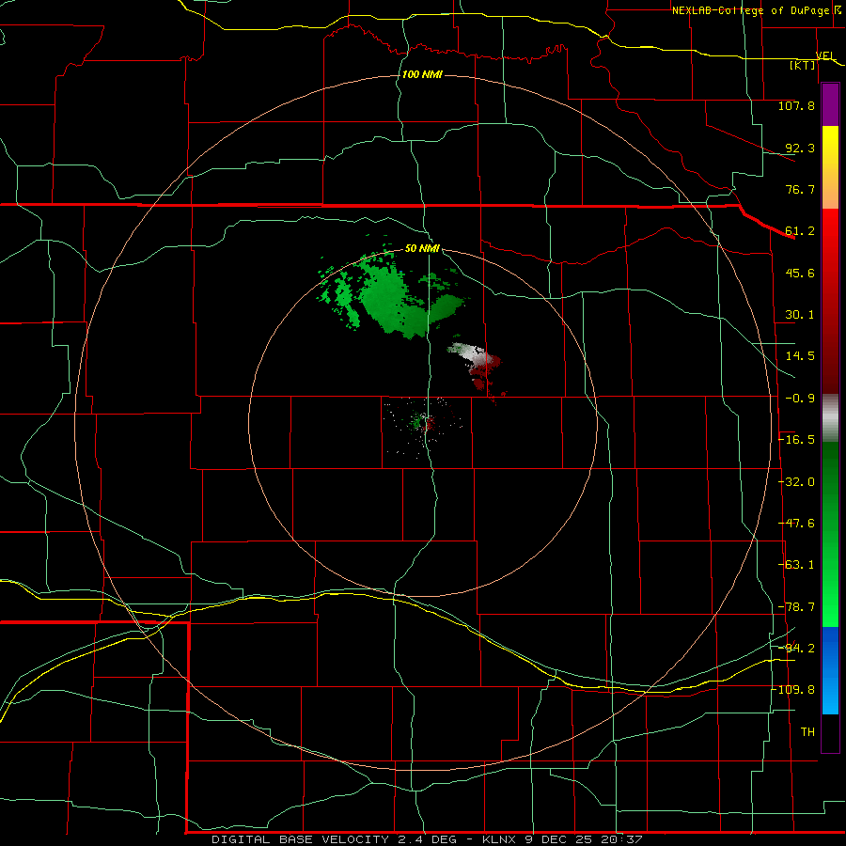Click the 45.6 velocity scale value
Viewport: 846px width, 846px height.
pos(800,273)
